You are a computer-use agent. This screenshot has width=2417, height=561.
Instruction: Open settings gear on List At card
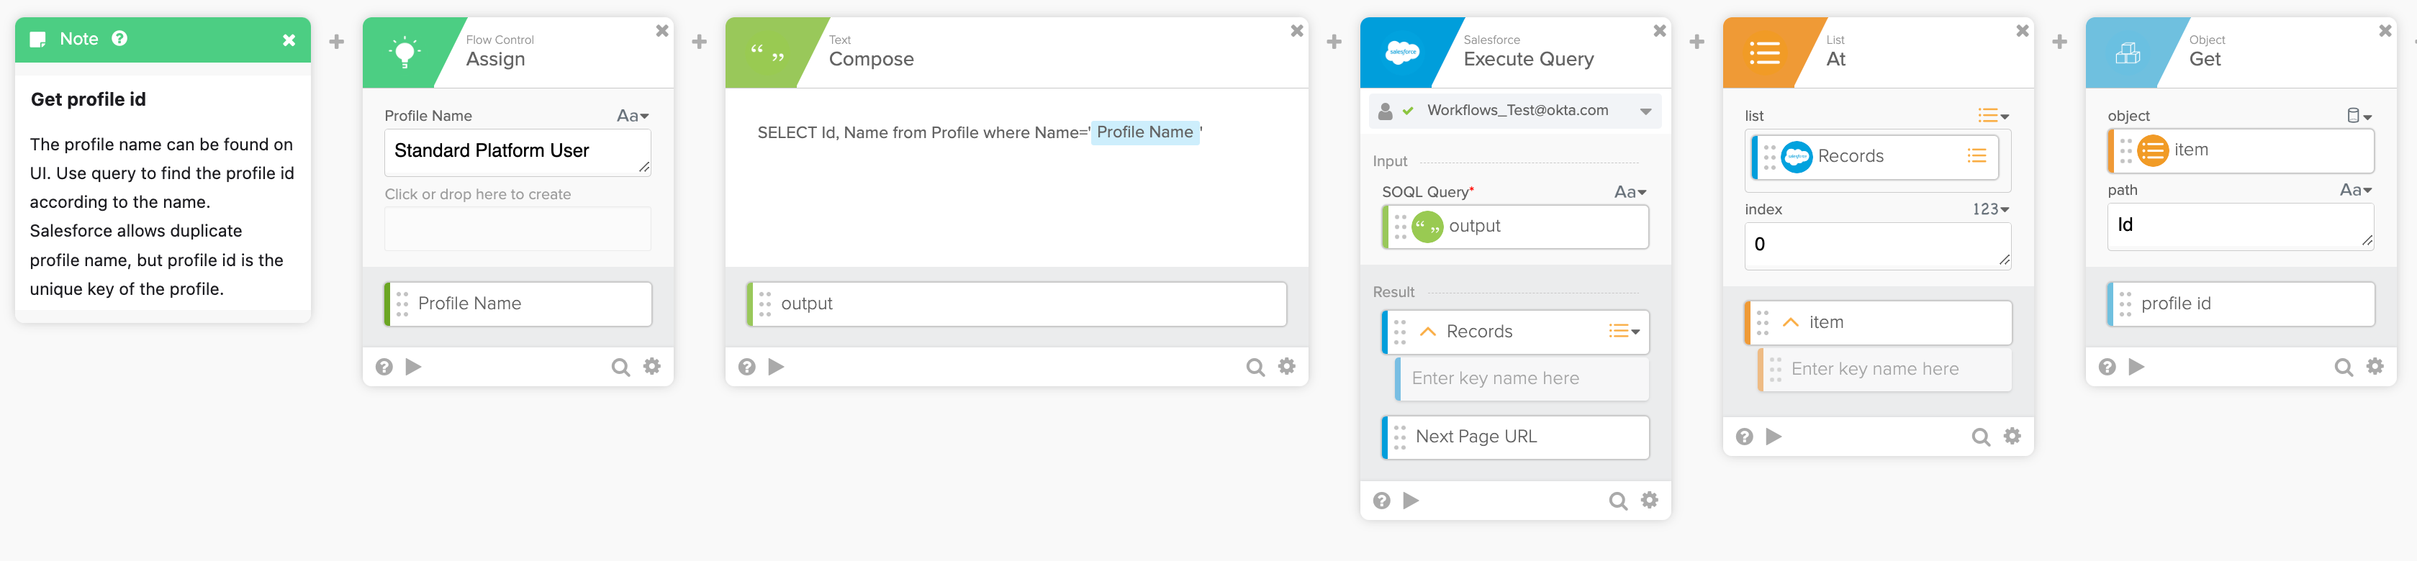click(2012, 437)
